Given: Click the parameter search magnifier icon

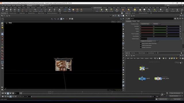Looking at the screenshot, I should (x=178, y=19).
